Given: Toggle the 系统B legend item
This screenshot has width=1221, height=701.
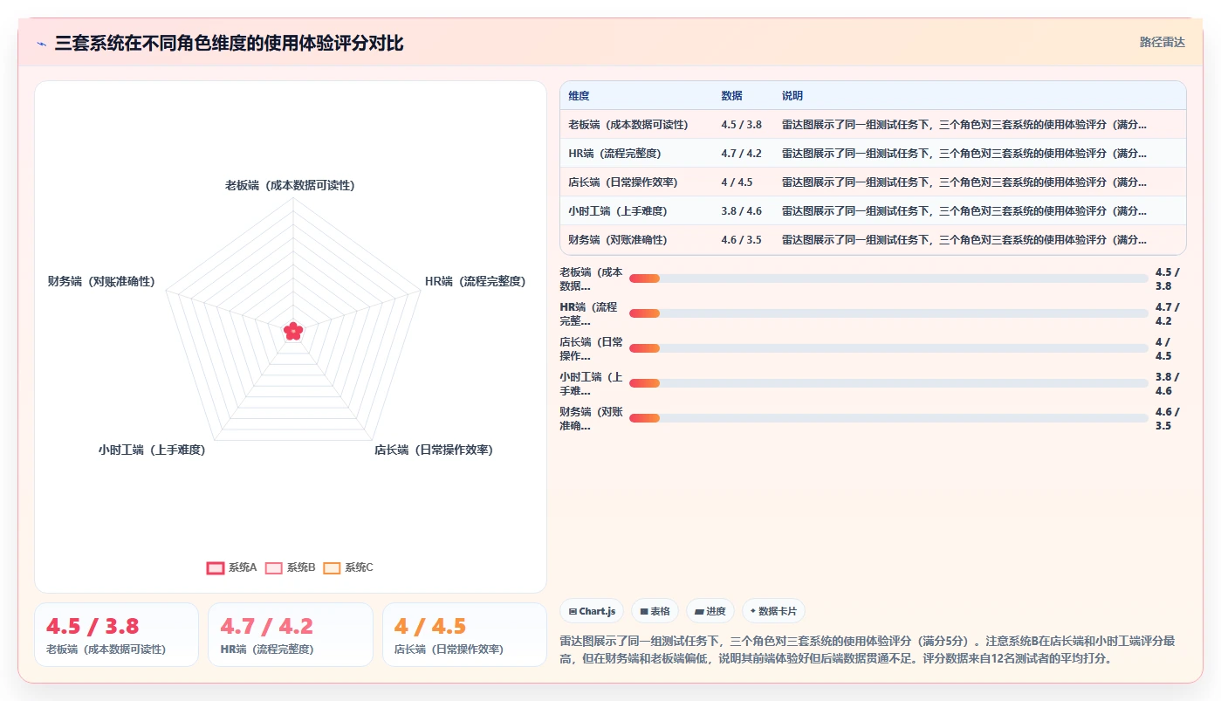Looking at the screenshot, I should coord(291,567).
